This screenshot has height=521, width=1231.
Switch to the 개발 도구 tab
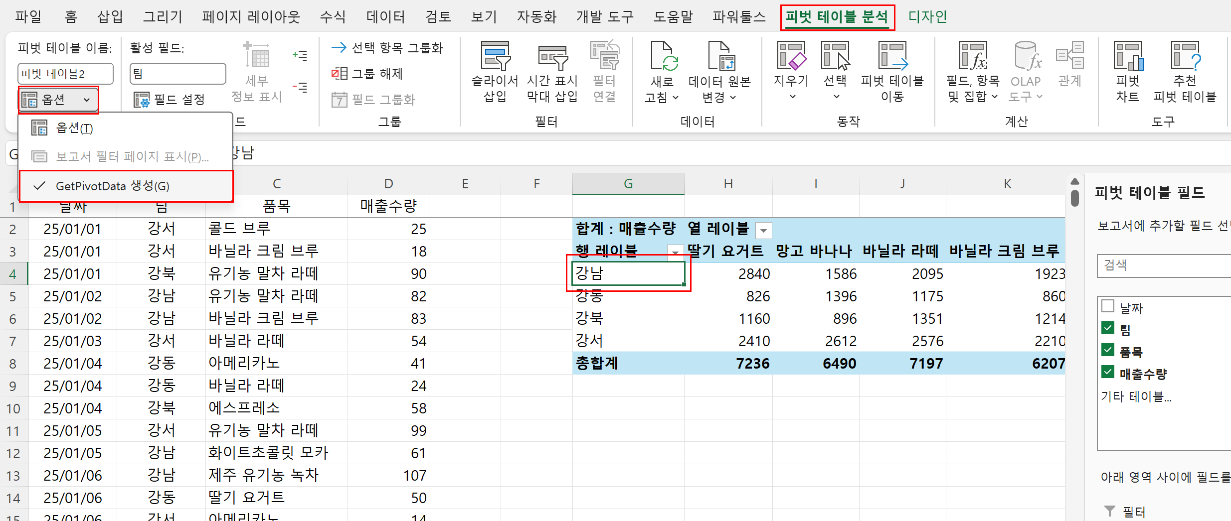click(x=605, y=16)
